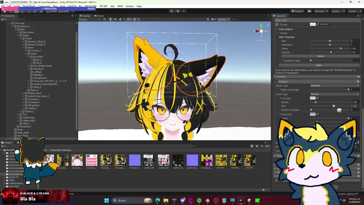This screenshot has width=364, height=205.
Task: Select Head in the Hierarchy
Action: (x=34, y=54)
